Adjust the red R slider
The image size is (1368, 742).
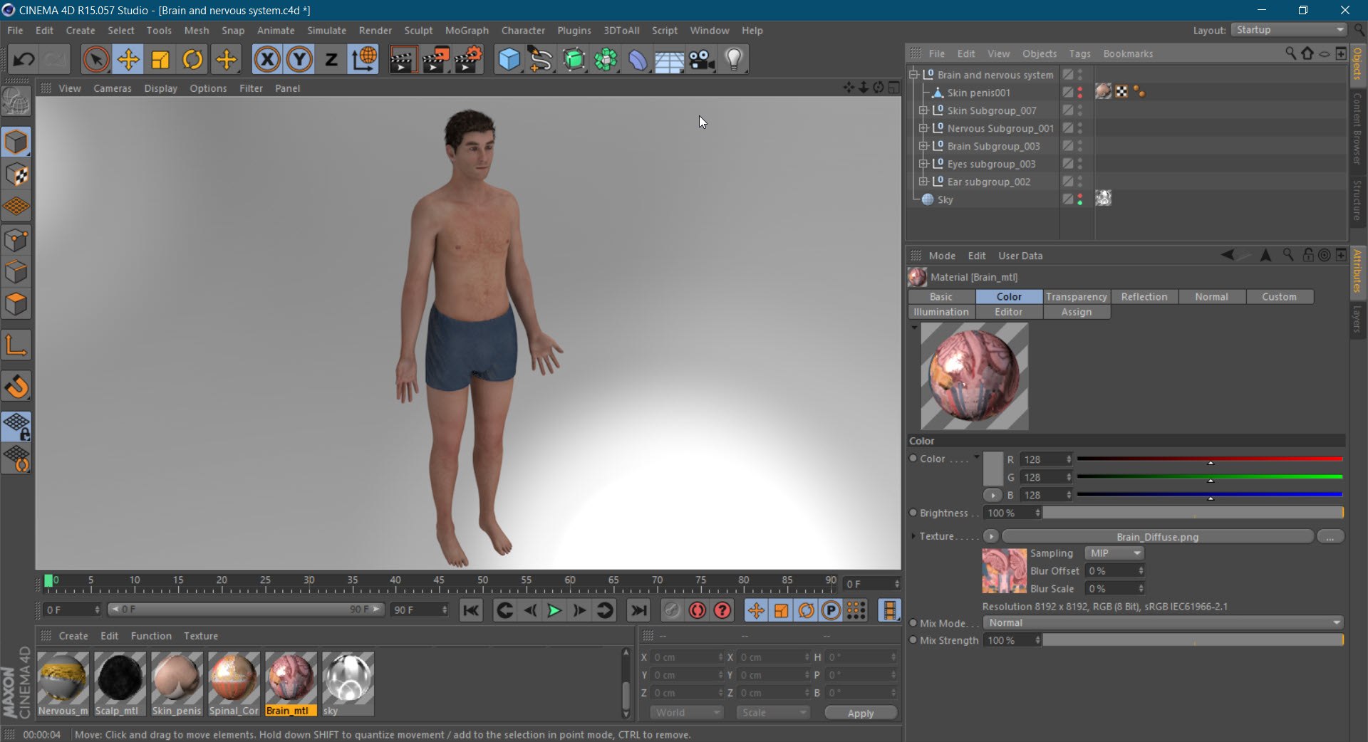pyautogui.click(x=1210, y=459)
